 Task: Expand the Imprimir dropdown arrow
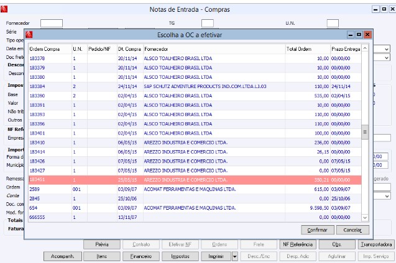click(x=234, y=256)
